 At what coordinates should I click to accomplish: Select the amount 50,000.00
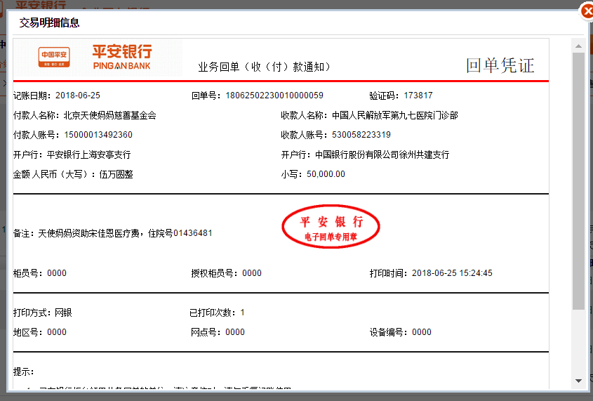pyautogui.click(x=326, y=174)
